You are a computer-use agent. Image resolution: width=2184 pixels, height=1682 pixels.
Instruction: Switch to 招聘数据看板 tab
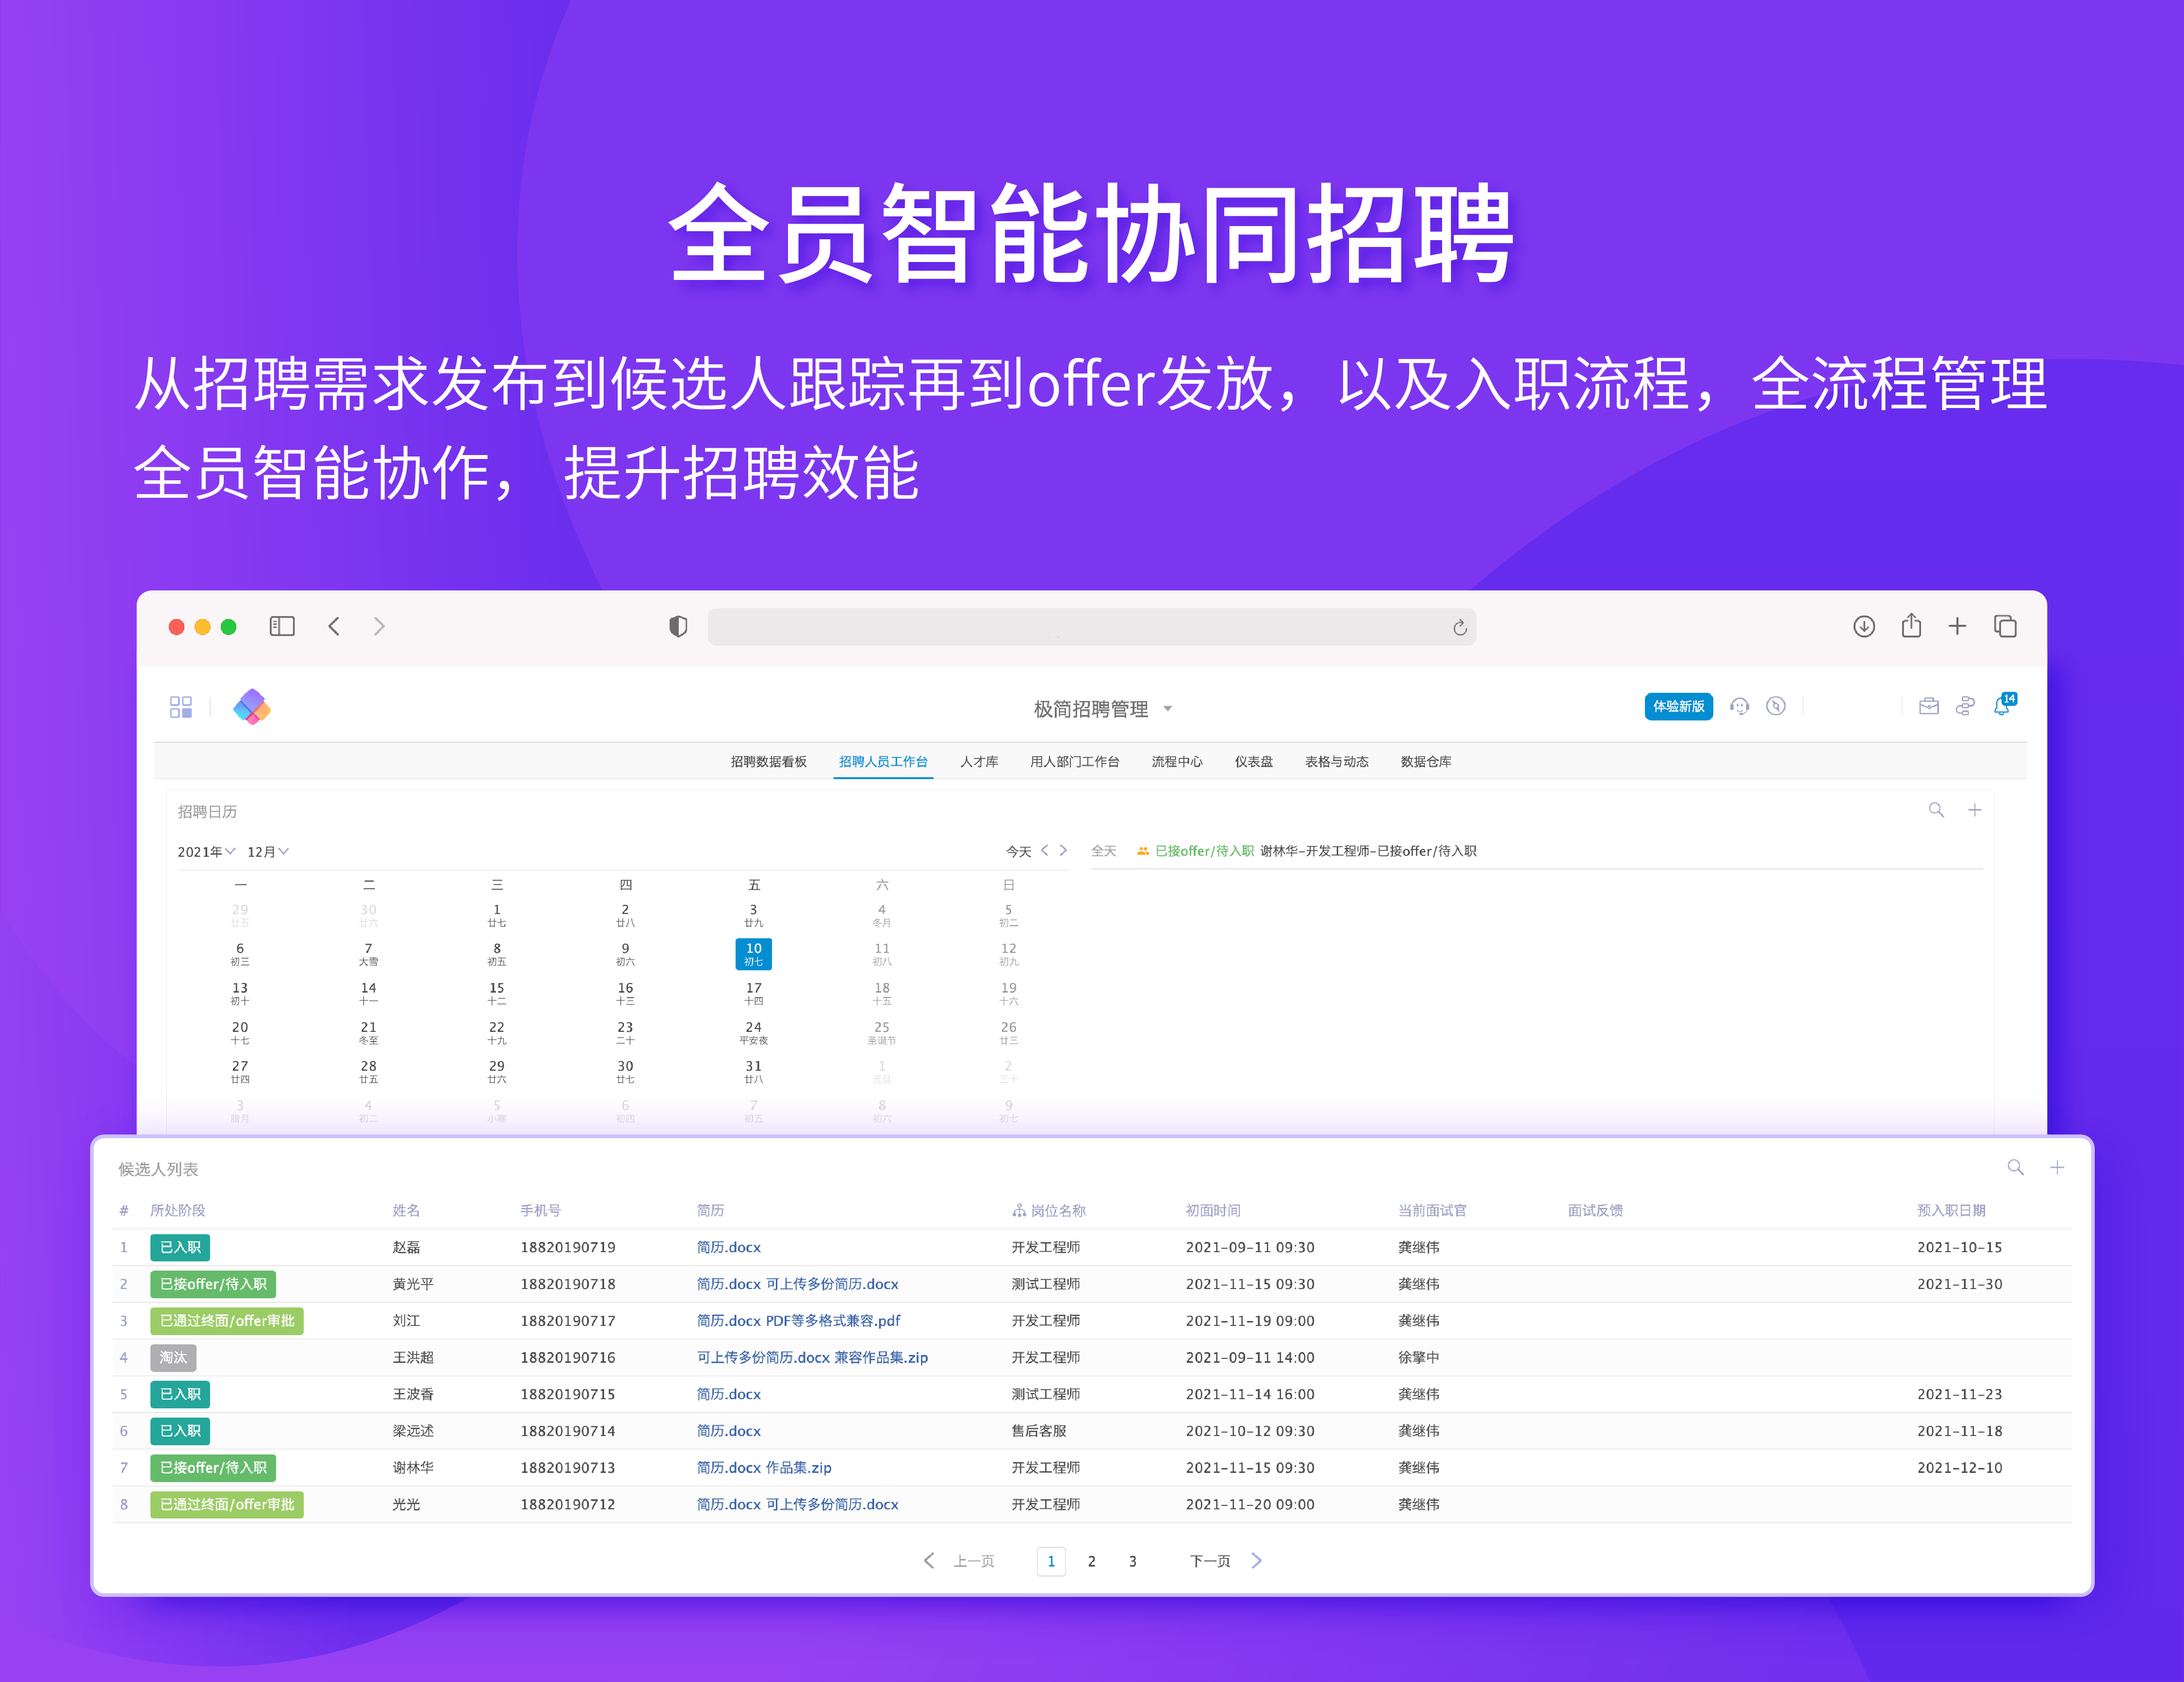(768, 761)
